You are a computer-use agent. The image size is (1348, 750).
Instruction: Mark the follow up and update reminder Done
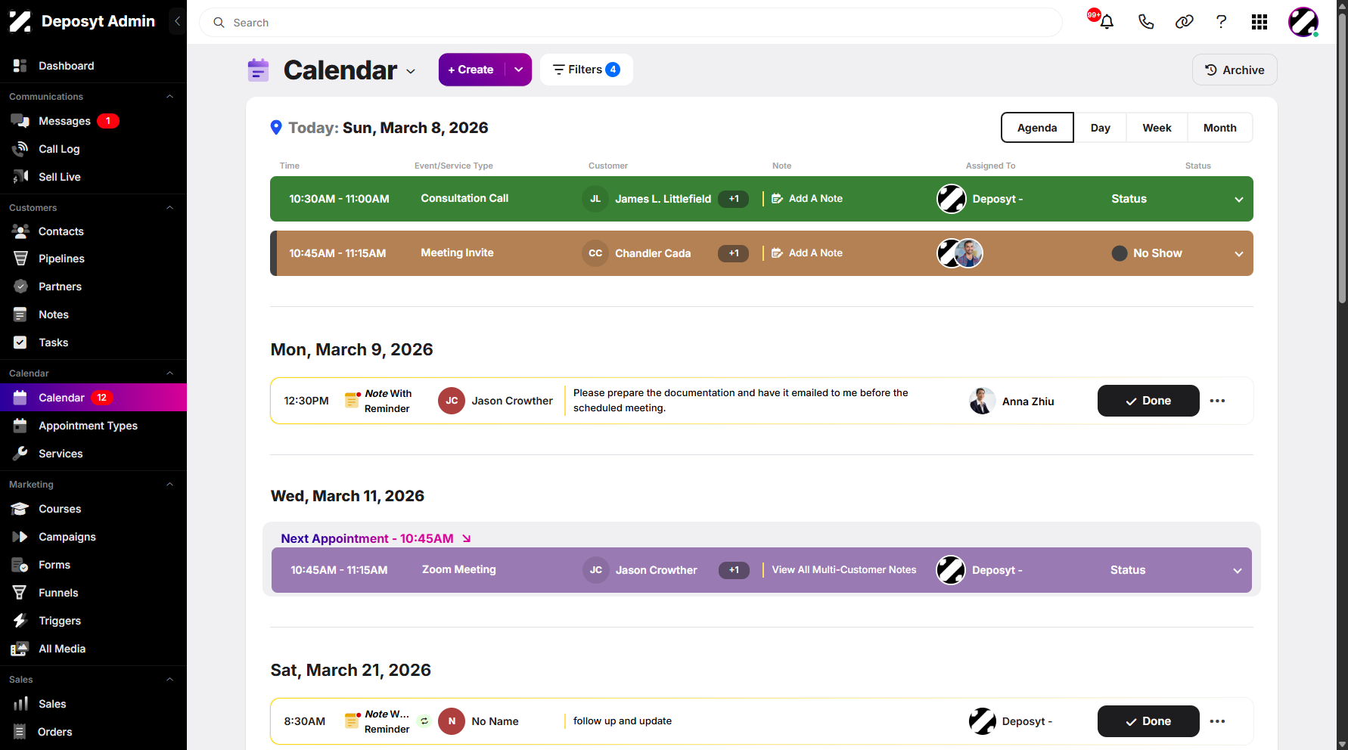[x=1148, y=721]
